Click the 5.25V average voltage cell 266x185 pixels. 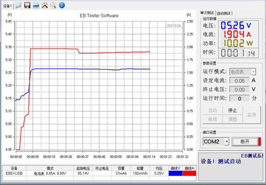coord(159,173)
